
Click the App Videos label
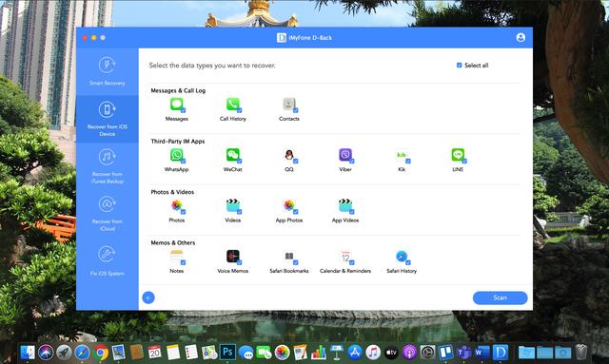pos(345,220)
